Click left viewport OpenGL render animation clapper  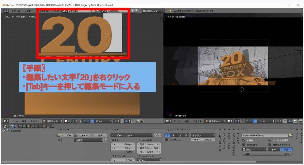click(x=142, y=121)
